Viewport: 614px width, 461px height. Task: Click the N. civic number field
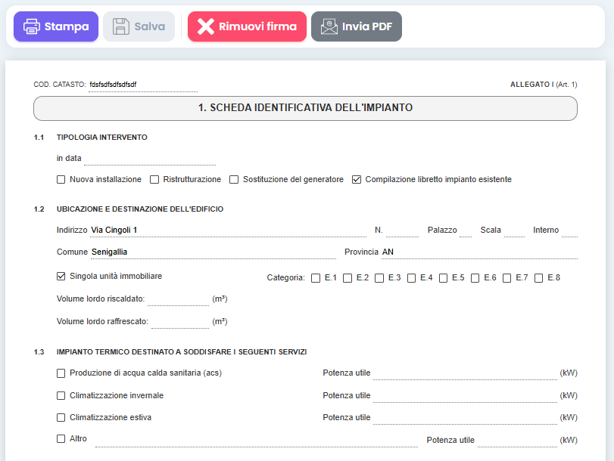click(402, 230)
